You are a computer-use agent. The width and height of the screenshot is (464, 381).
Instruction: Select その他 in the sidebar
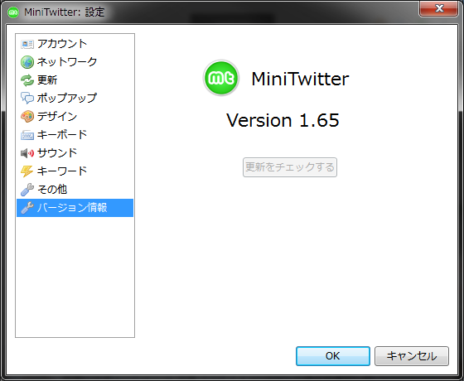click(x=75, y=190)
